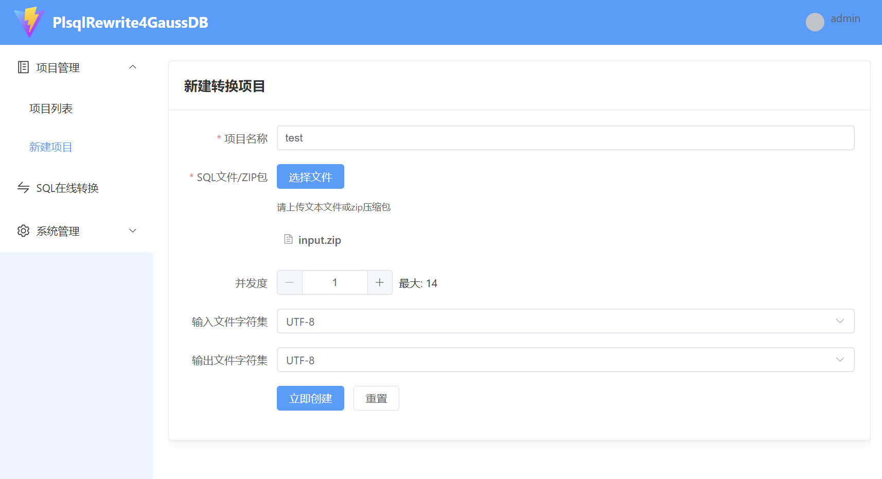Image resolution: width=882 pixels, height=479 pixels.
Task: Expand the 系统管理 menu chevron
Action: click(133, 230)
